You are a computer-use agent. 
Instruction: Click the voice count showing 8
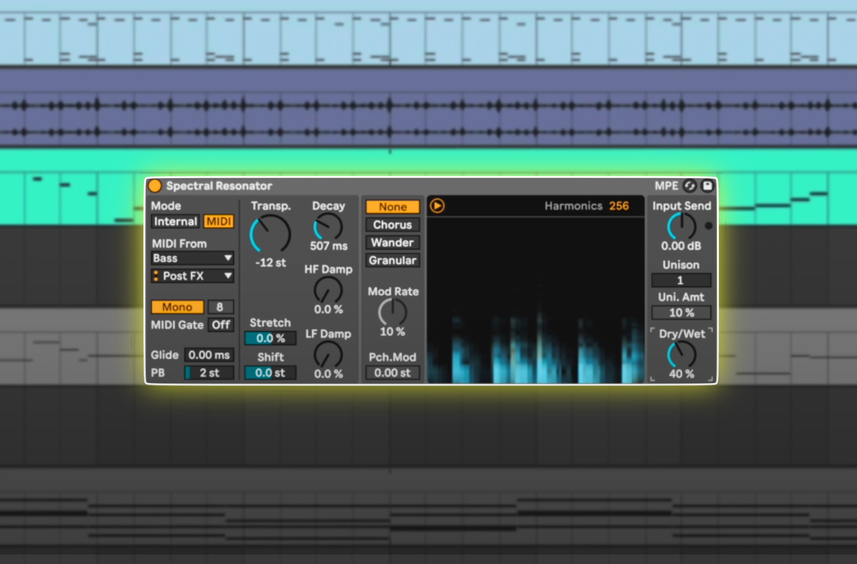point(220,307)
